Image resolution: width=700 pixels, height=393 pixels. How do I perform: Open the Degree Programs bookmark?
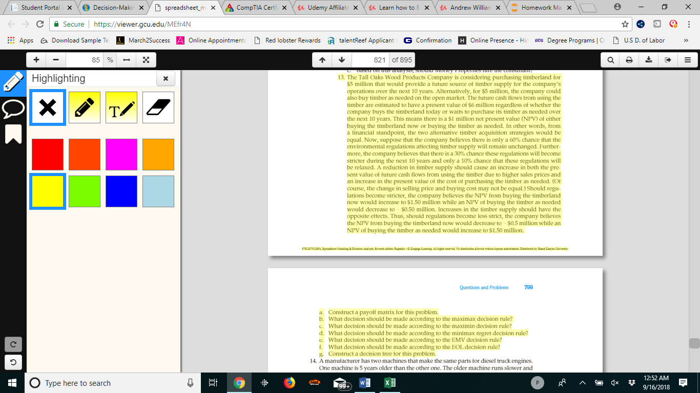[569, 40]
